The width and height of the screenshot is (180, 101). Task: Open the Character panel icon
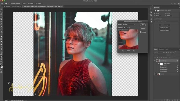[x=151, y=19]
